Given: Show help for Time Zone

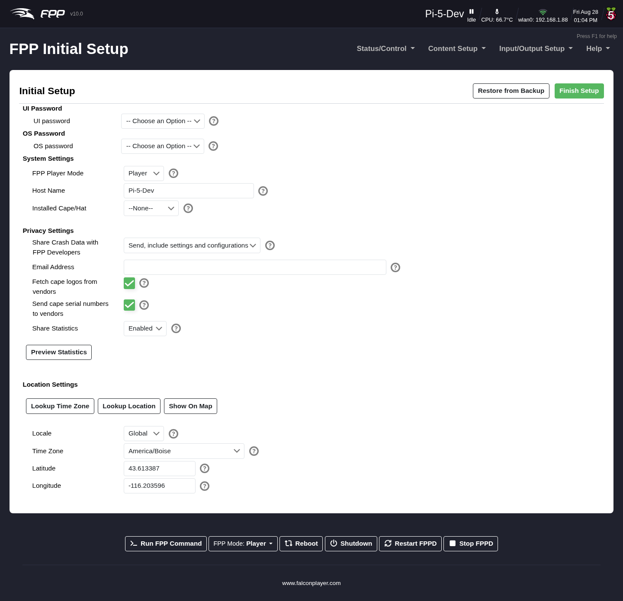Looking at the screenshot, I should tap(254, 451).
